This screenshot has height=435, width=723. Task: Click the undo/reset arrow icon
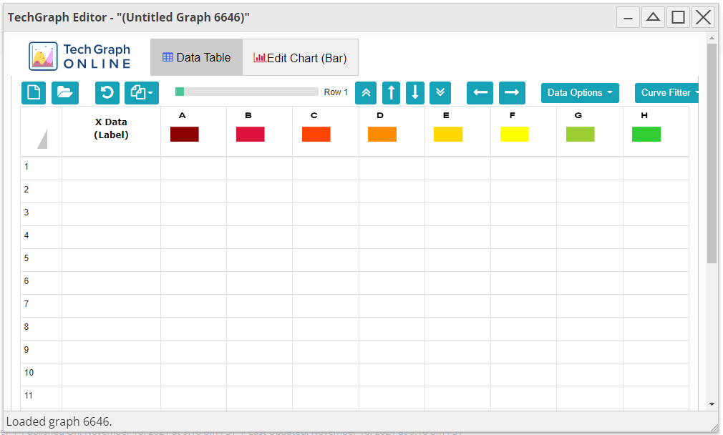point(107,93)
